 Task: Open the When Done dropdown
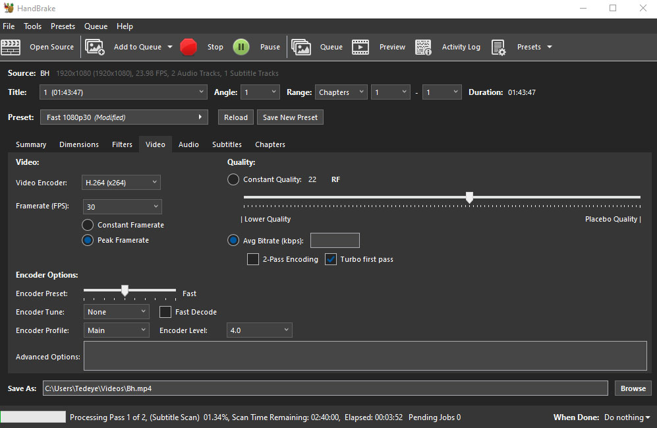[627, 417]
